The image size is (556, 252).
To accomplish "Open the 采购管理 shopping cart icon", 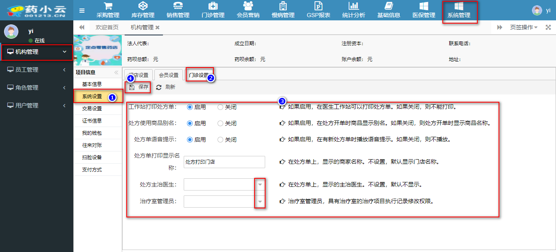I will click(108, 7).
